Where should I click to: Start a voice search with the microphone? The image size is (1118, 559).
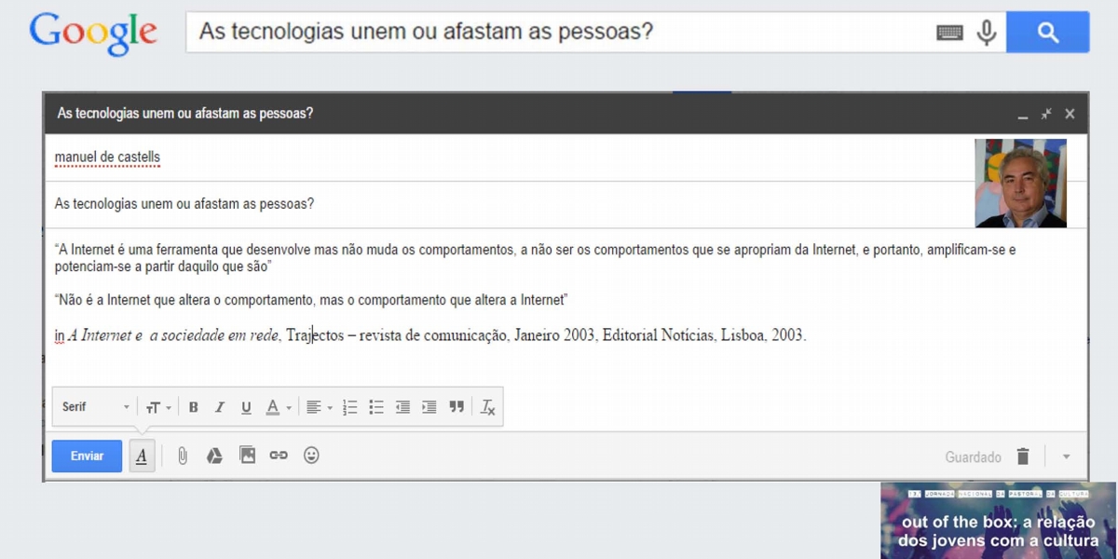tap(986, 33)
